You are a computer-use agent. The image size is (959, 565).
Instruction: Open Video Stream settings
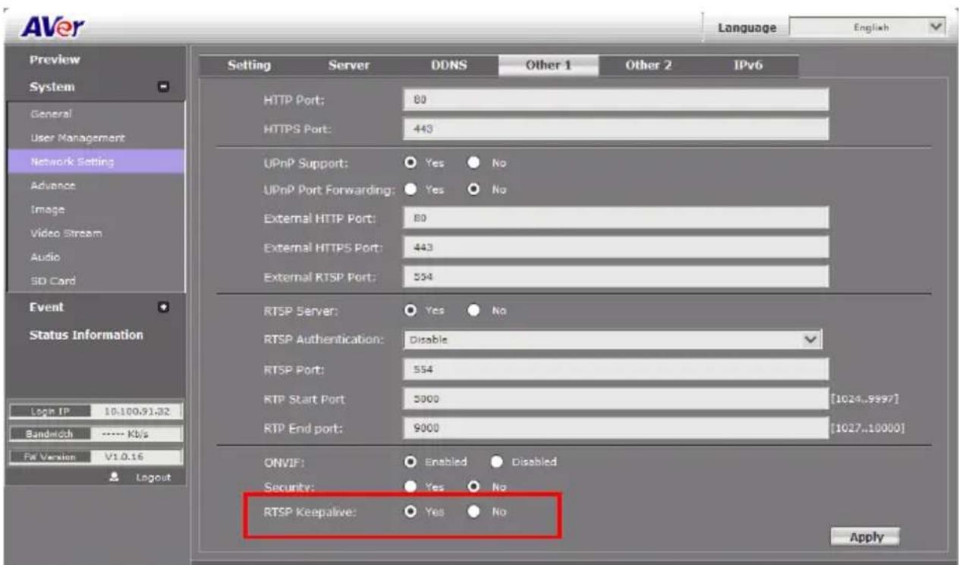pos(66,233)
